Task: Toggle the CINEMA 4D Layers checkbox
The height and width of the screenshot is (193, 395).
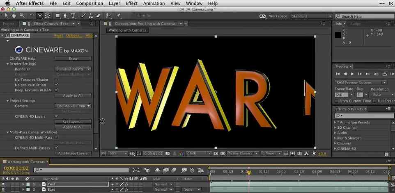Action: pos(56,116)
